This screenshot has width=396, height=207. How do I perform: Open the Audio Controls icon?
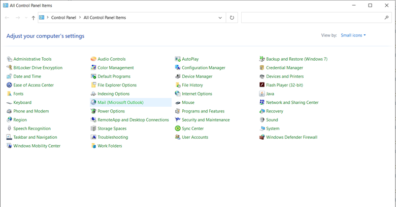[x=93, y=59]
